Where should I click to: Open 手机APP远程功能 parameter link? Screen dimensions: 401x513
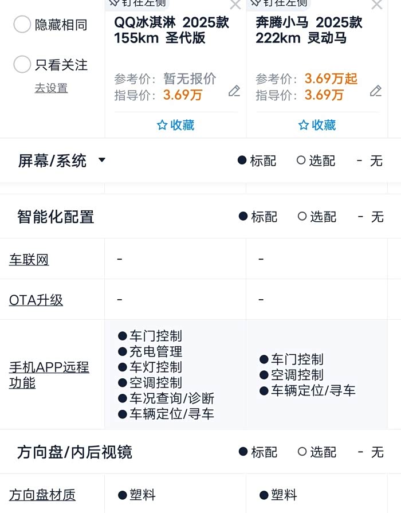pyautogui.click(x=49, y=375)
